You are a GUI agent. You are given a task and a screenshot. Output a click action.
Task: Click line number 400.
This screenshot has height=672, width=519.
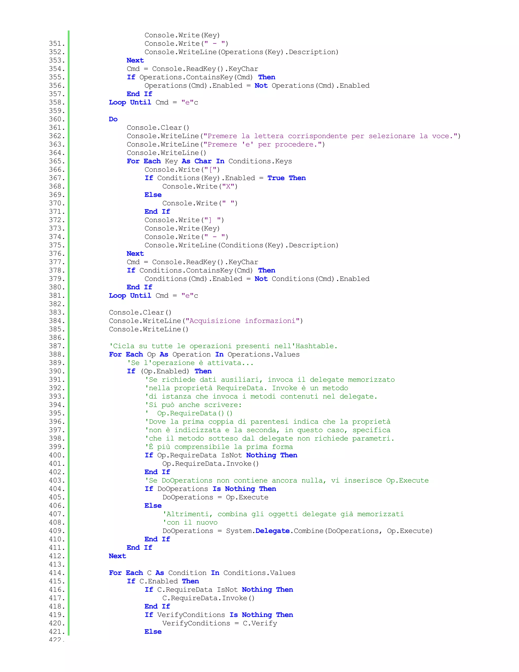(x=57, y=455)
